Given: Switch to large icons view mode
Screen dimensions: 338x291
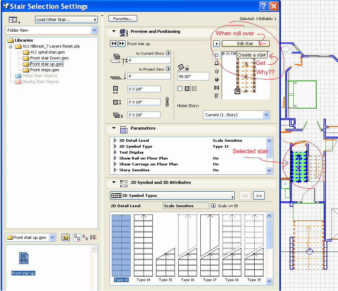Looking at the screenshot, I should [x=76, y=237].
